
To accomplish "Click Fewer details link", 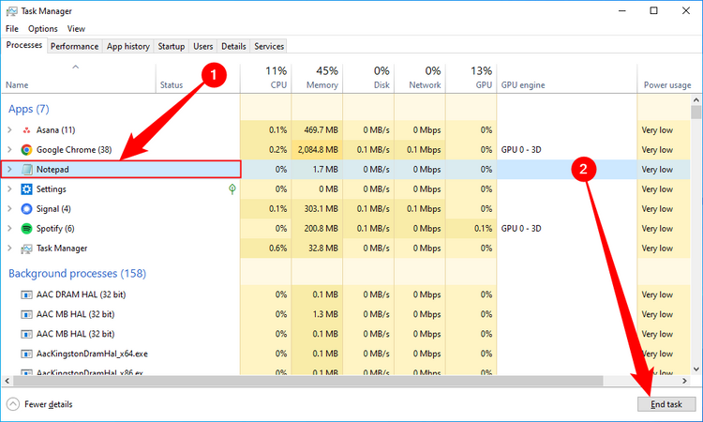I will coord(49,404).
